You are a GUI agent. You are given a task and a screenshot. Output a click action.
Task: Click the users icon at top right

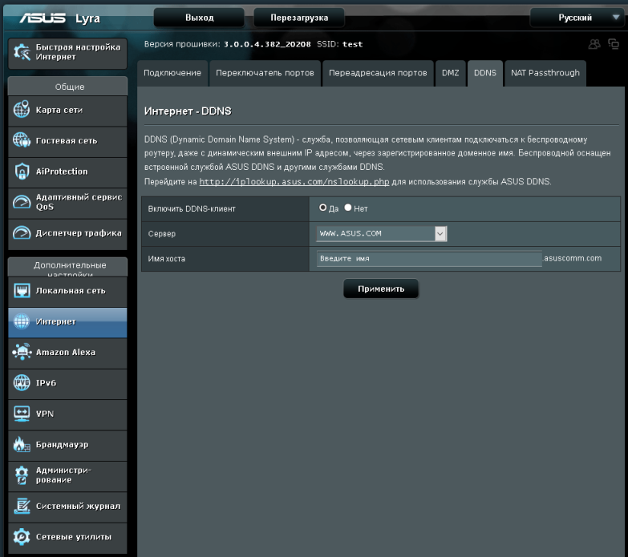pos(594,44)
